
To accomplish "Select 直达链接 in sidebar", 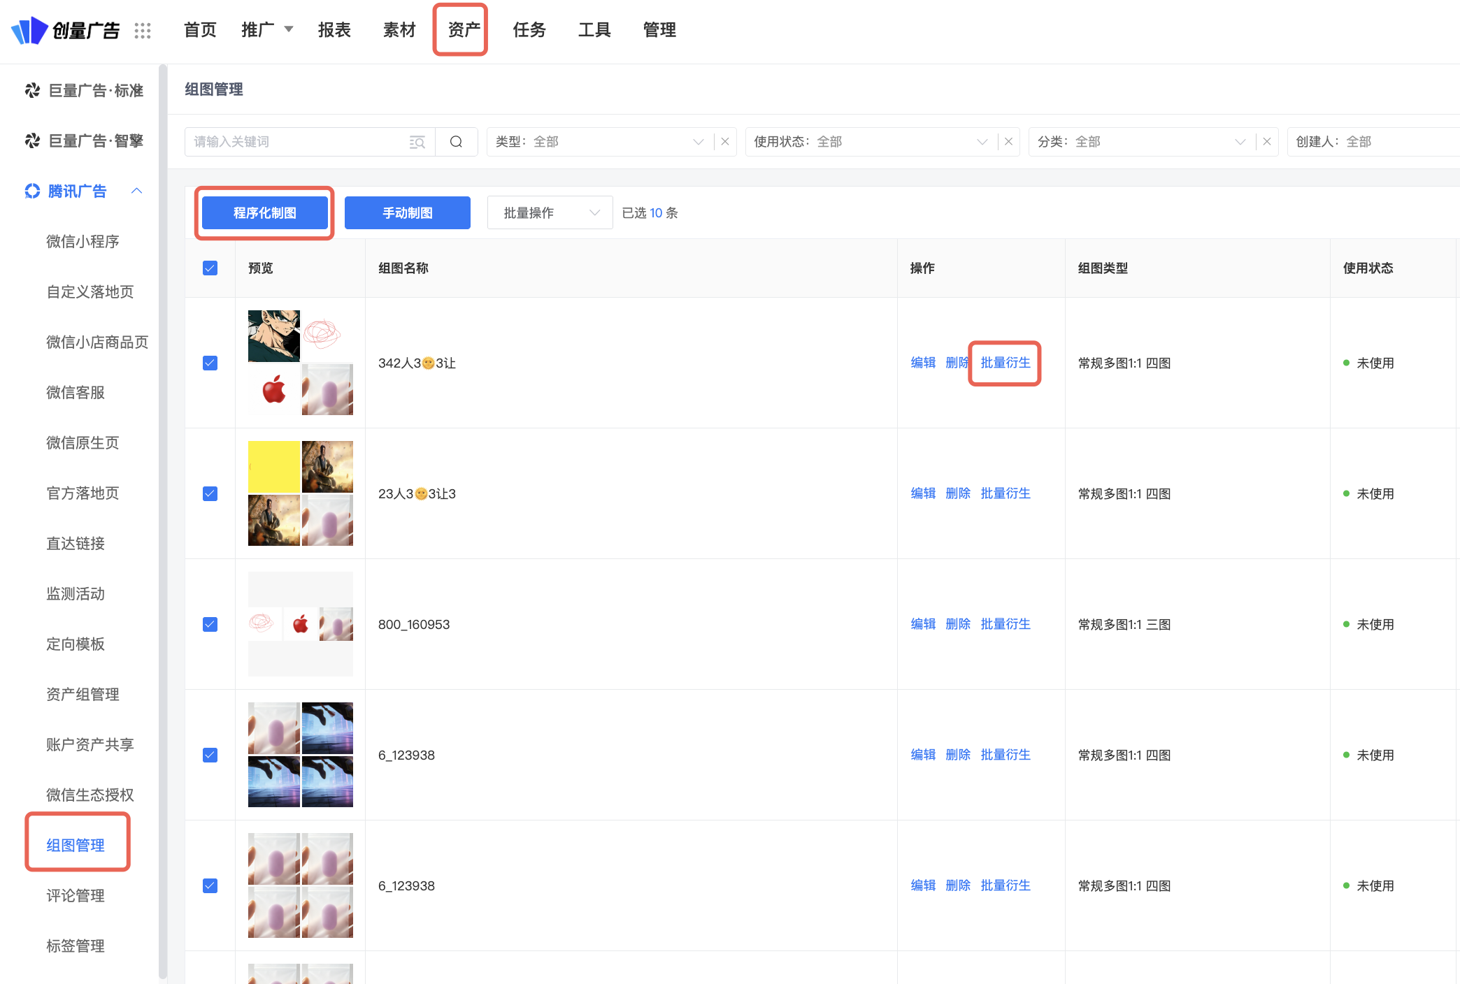I will tap(76, 543).
